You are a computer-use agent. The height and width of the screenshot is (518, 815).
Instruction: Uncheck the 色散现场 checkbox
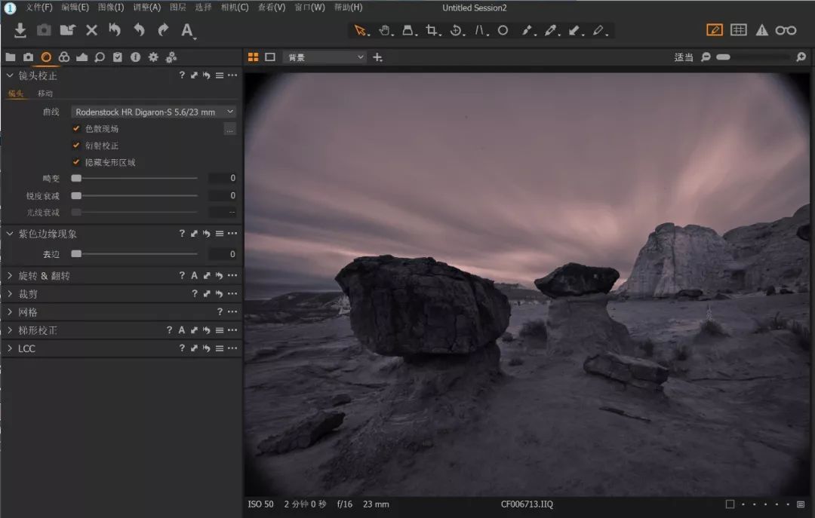tap(76, 129)
